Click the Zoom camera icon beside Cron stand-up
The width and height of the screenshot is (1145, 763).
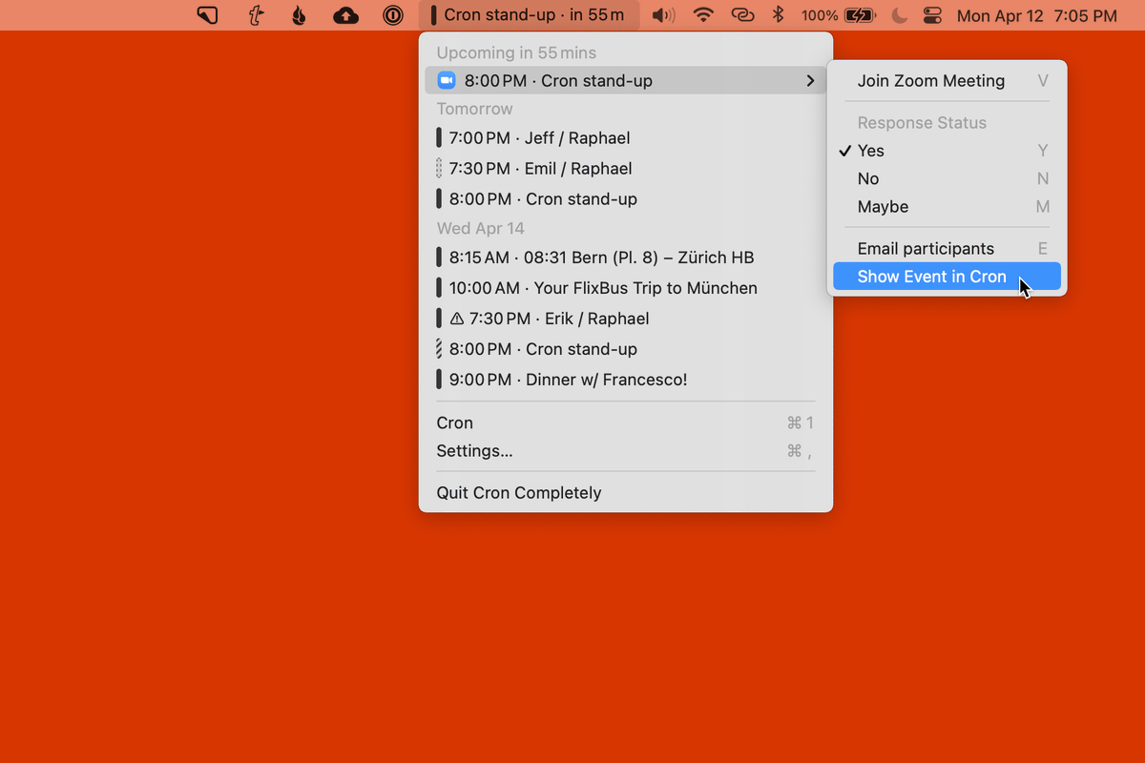446,81
